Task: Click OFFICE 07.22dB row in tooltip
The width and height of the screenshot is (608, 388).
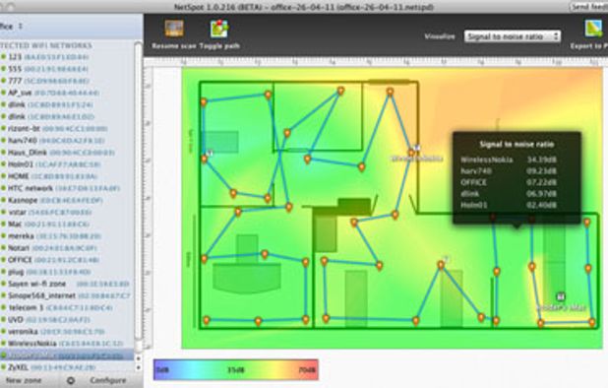Action: [509, 182]
